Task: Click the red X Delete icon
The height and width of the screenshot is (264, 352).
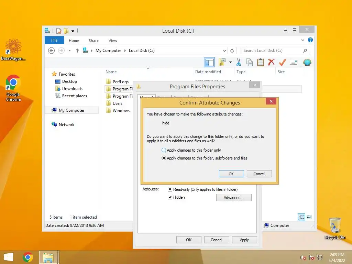Action: [271, 62]
